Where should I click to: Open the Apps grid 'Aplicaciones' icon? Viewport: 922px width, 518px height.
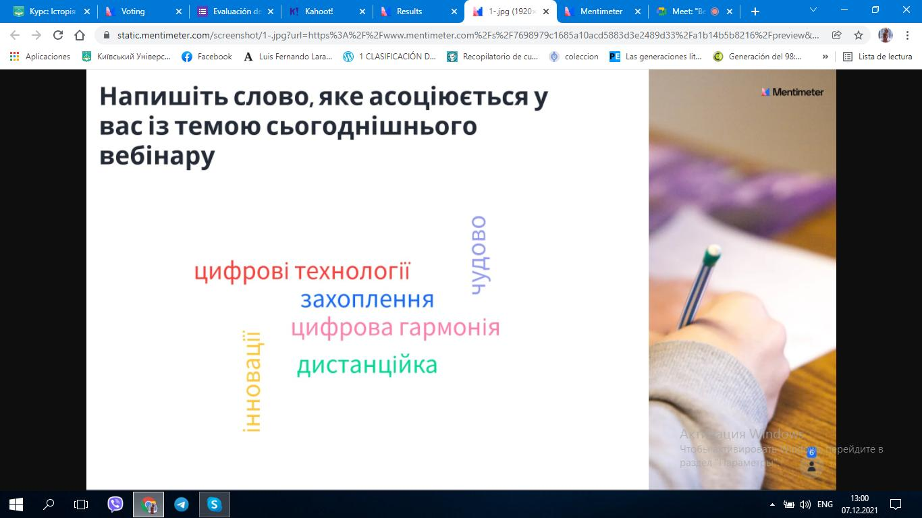[x=15, y=57]
